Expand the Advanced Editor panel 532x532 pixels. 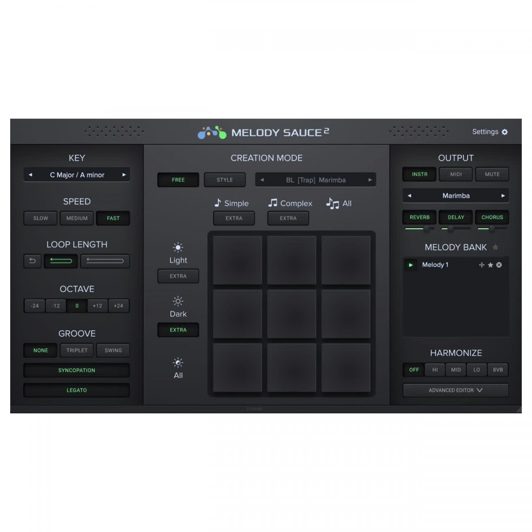pyautogui.click(x=455, y=390)
